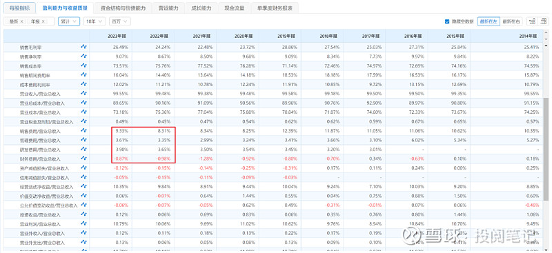The width and height of the screenshot is (552, 253).
Task: Show trend chart for 销售费用/营业总收入
Action: click(83, 130)
